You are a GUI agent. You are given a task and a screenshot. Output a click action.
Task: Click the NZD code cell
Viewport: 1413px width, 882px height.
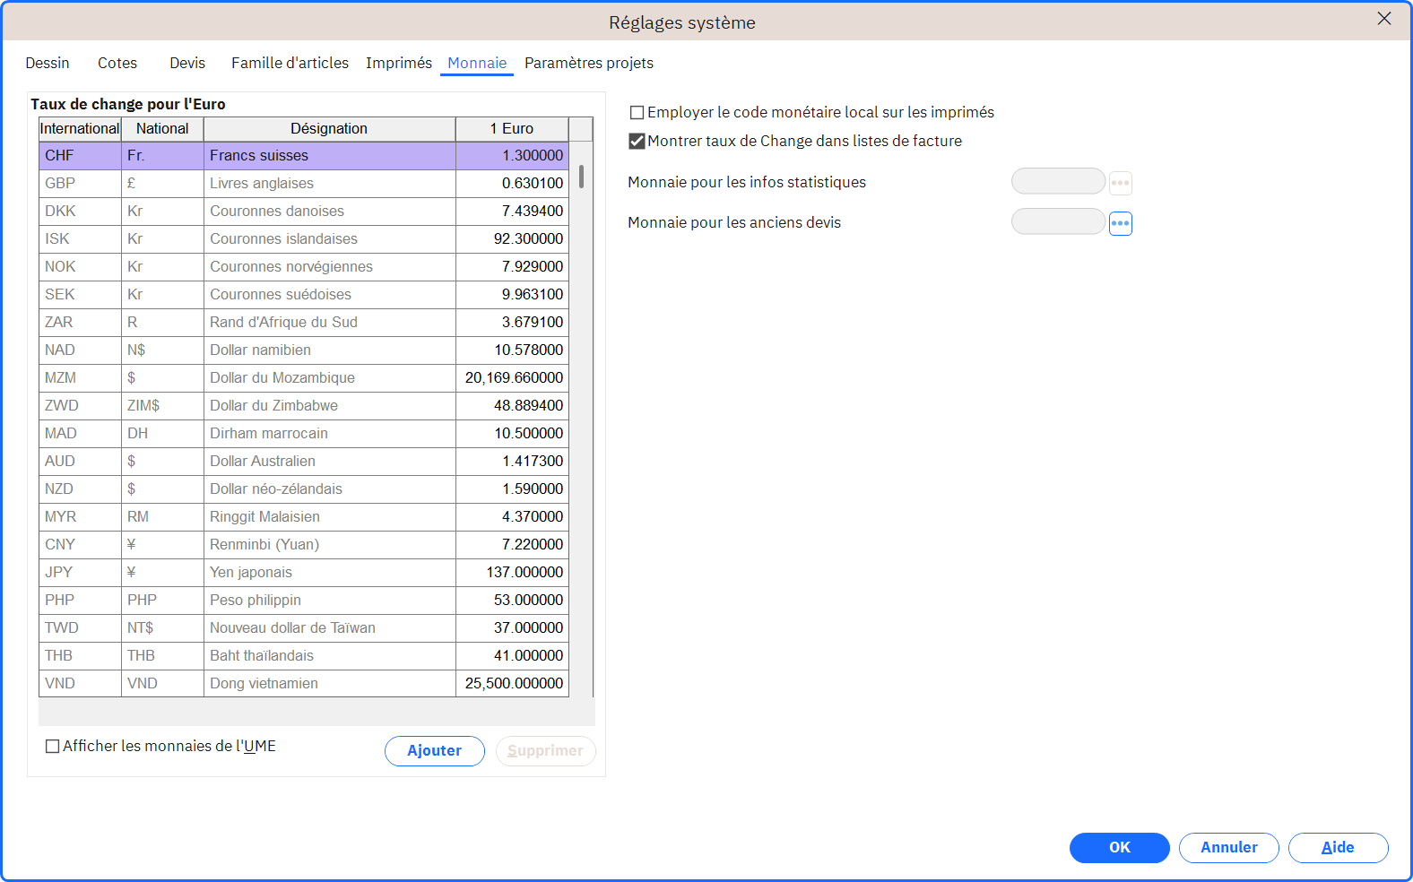click(x=80, y=489)
